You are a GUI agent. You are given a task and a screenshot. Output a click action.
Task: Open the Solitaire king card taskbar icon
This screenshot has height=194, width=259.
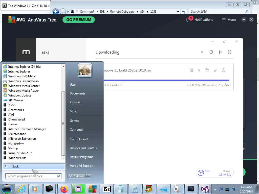149,189
